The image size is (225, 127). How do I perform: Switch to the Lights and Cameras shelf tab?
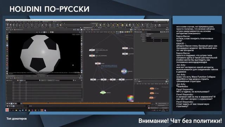coord(95,23)
